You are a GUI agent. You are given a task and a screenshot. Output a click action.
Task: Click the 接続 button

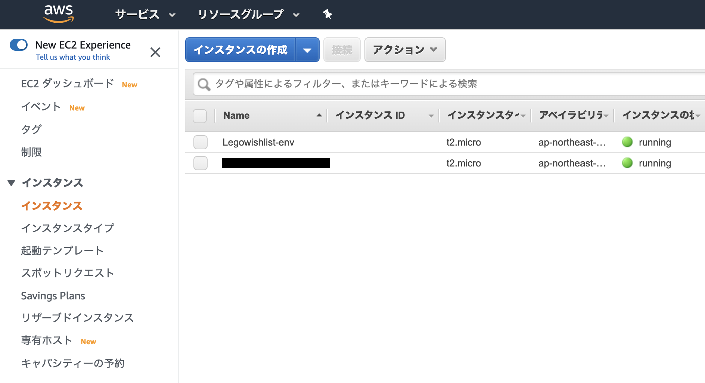click(x=342, y=50)
